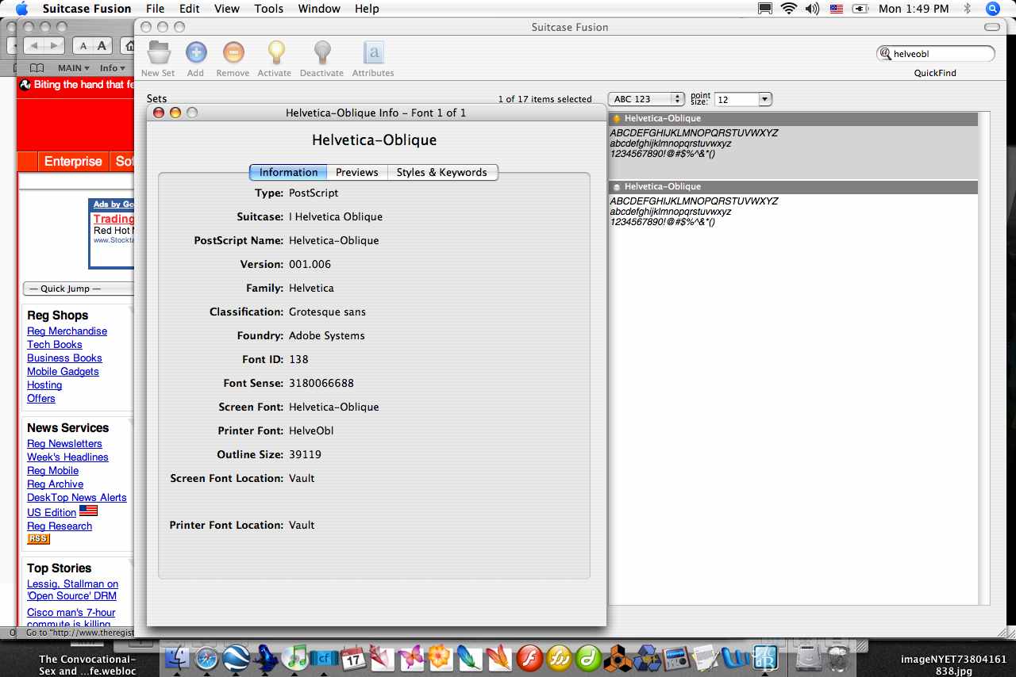Switch to the Previews tab
1016x677 pixels.
click(356, 172)
